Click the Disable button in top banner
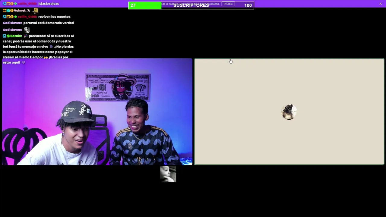Viewport: 386px width, 217px height. click(x=228, y=4)
